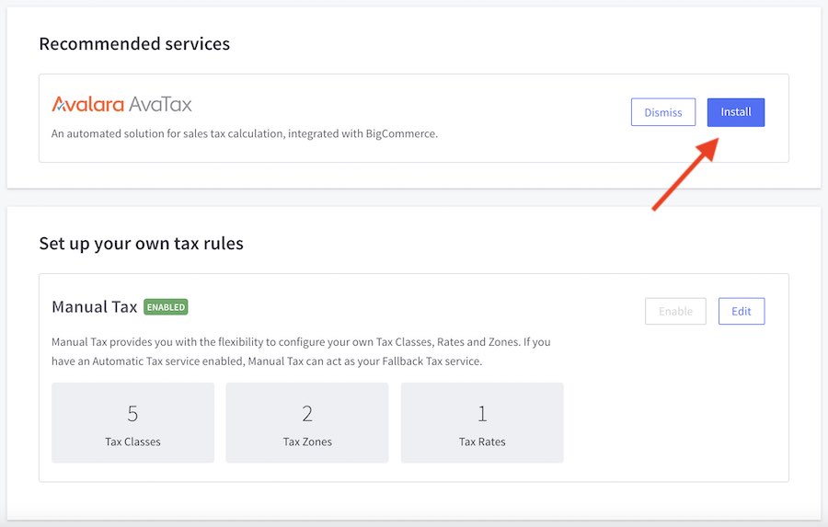The height and width of the screenshot is (527, 828).
Task: Open the 1 Tax Rates tile
Action: (x=482, y=423)
